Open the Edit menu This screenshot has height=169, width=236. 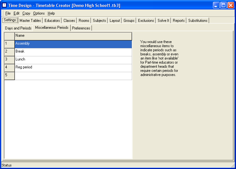[x=16, y=13]
